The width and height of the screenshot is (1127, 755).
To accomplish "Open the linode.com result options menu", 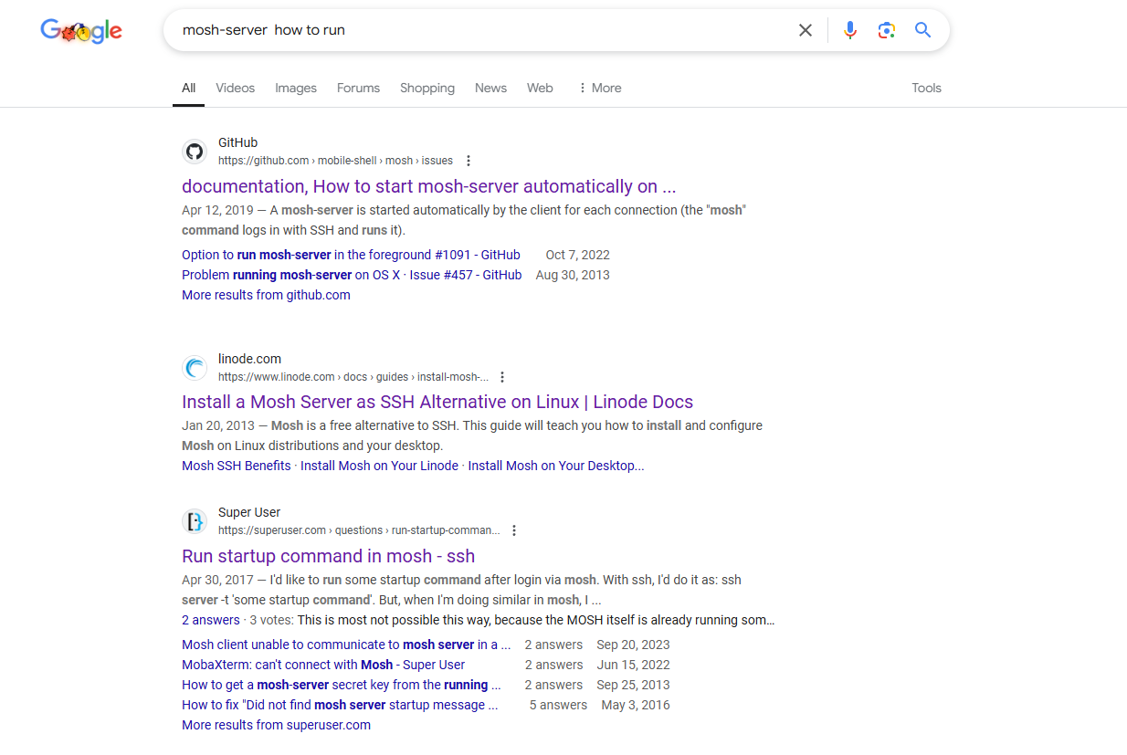I will point(502,377).
